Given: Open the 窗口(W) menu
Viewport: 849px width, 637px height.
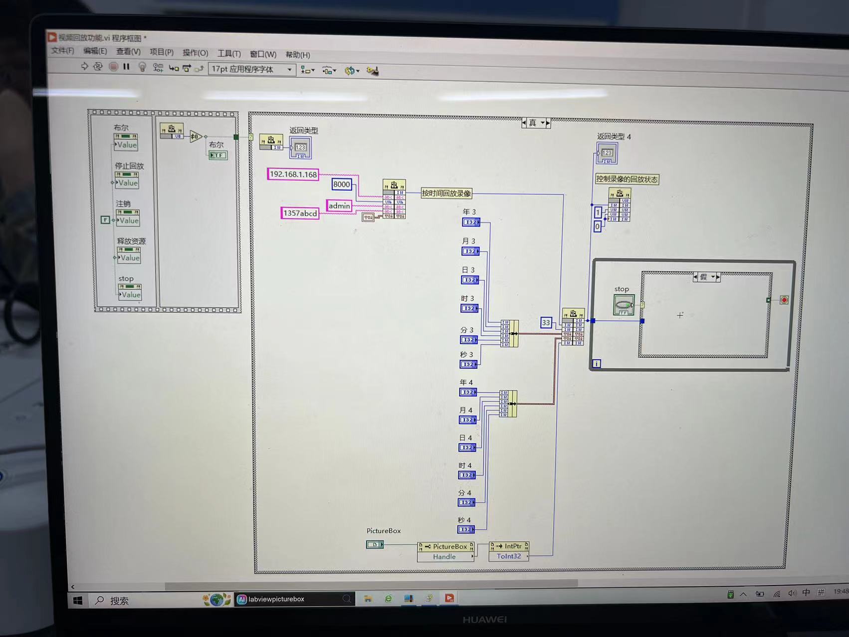Looking at the screenshot, I should [263, 54].
